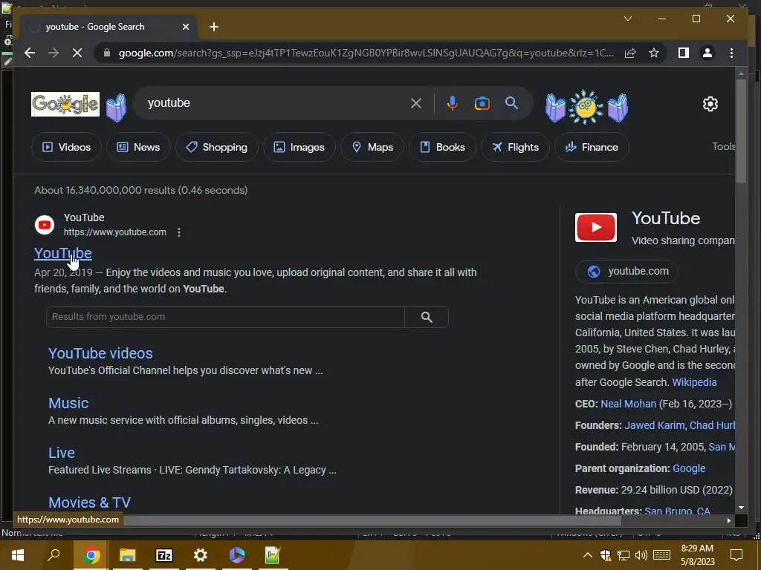Open the side panel icon in Chrome

(684, 53)
